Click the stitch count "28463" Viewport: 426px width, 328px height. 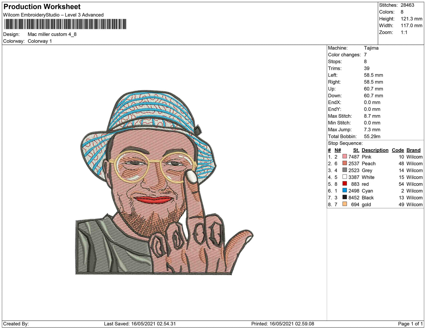click(407, 5)
